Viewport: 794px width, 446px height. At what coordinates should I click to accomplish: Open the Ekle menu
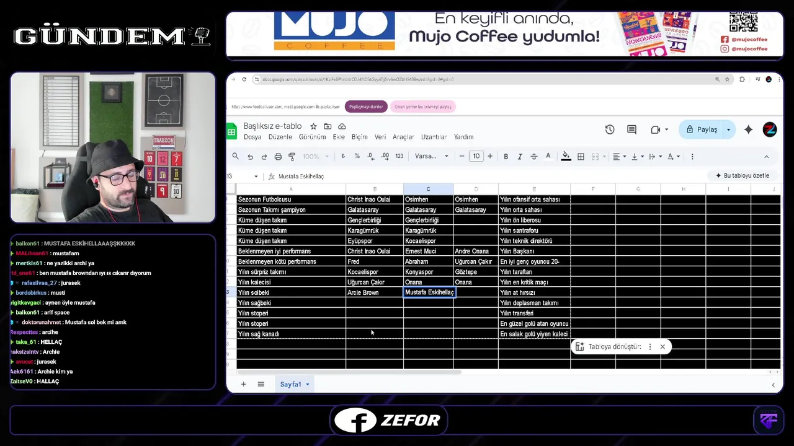(x=339, y=137)
